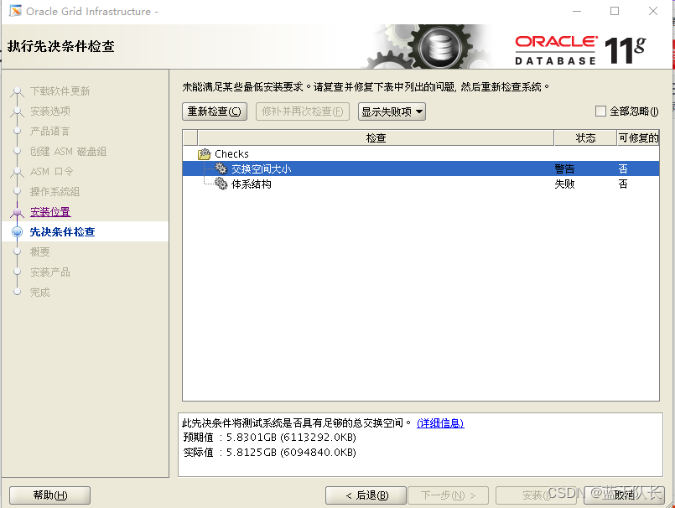Click the greyed 下一步(N) button
Screen dimensions: 675x508
(x=448, y=495)
